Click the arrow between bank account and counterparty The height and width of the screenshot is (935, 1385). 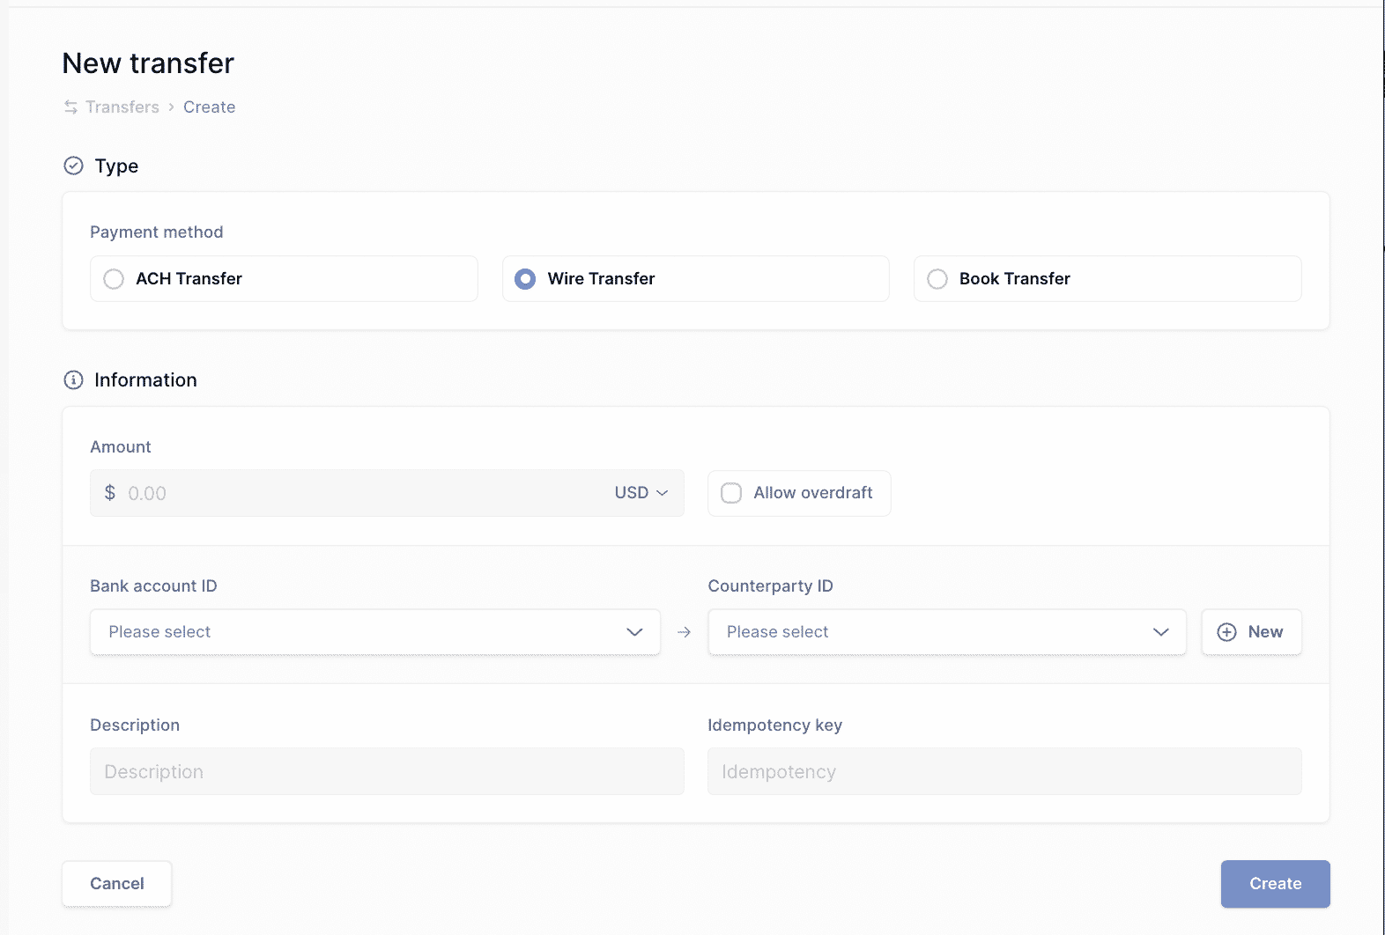tap(684, 632)
